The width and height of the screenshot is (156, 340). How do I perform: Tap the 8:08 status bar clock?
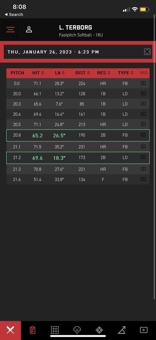pos(19,7)
